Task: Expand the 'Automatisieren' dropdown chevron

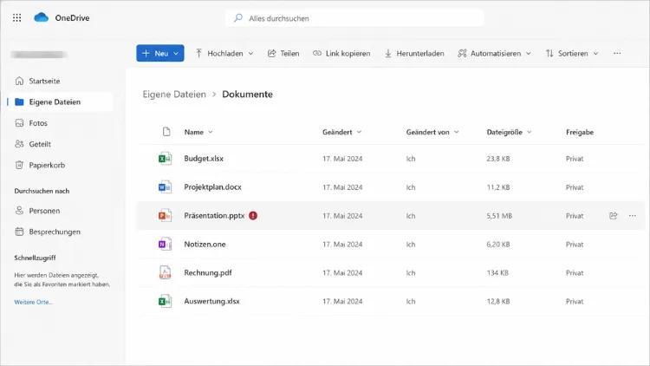Action: (x=529, y=54)
